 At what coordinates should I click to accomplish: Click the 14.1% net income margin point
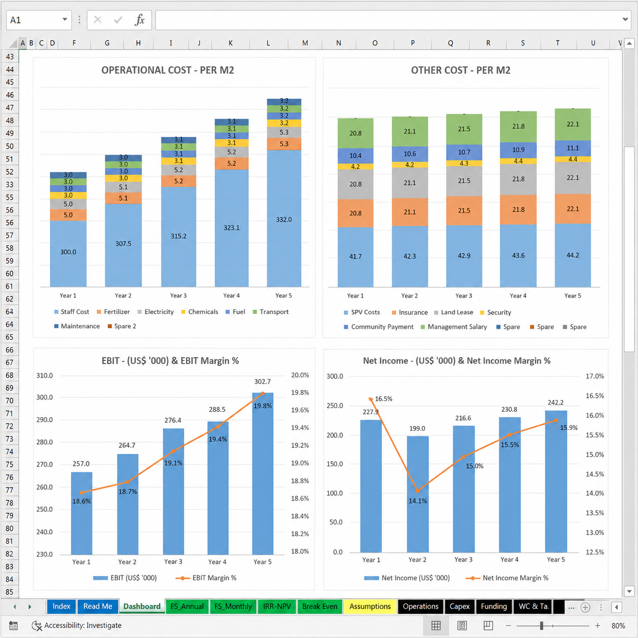pos(418,491)
